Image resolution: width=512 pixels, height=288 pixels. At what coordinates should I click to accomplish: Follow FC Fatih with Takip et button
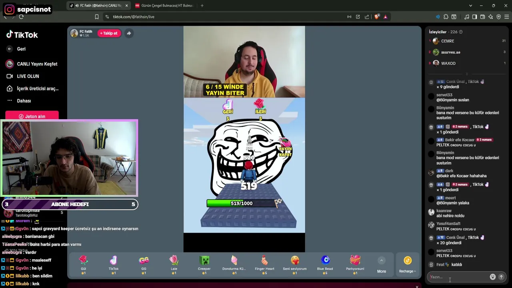(109, 33)
